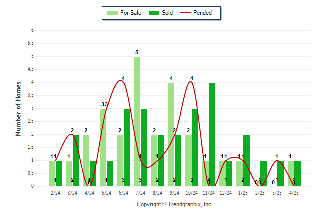Click the '7/24' x-axis label
The width and height of the screenshot is (323, 217).
(140, 193)
